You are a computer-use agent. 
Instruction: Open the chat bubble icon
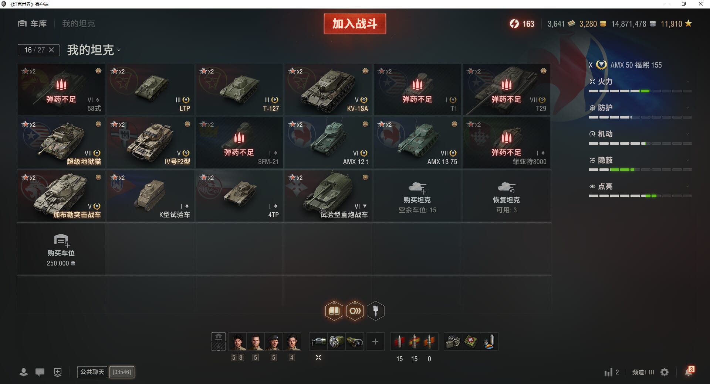tap(40, 372)
